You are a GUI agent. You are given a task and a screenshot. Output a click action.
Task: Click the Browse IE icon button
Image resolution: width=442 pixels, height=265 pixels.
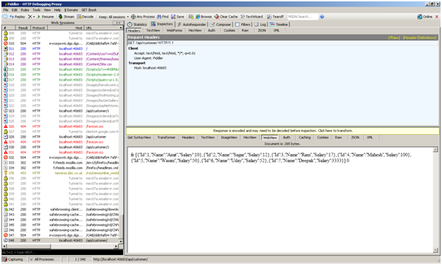point(203,17)
